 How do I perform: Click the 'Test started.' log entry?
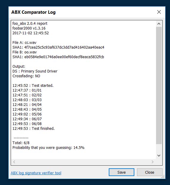pyautogui.click(x=33, y=86)
